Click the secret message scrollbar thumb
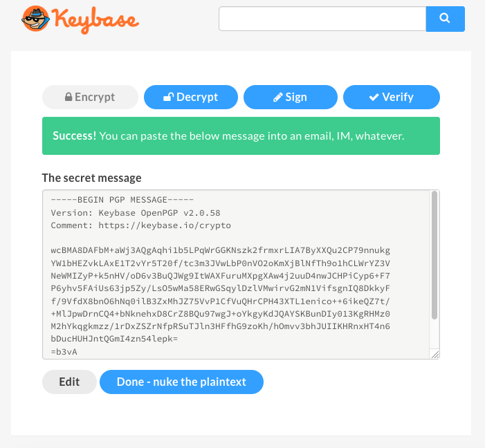 point(434,255)
